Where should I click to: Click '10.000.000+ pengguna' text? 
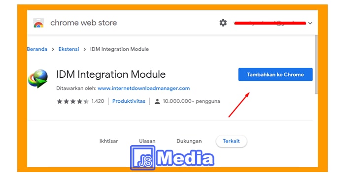coord(191,101)
